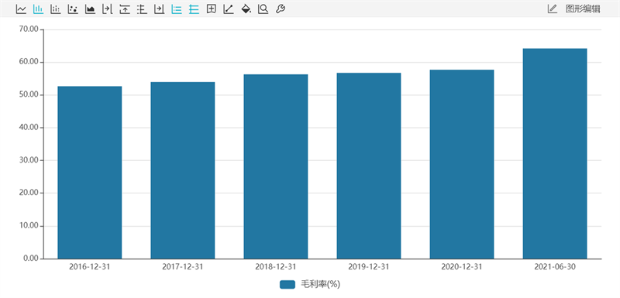
Task: Click the trend line tool icon
Action: 229,9
